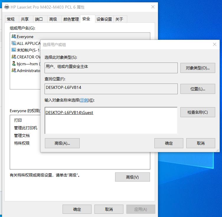
Task: Switch to the 颜色管理 tab
Action: click(71, 19)
